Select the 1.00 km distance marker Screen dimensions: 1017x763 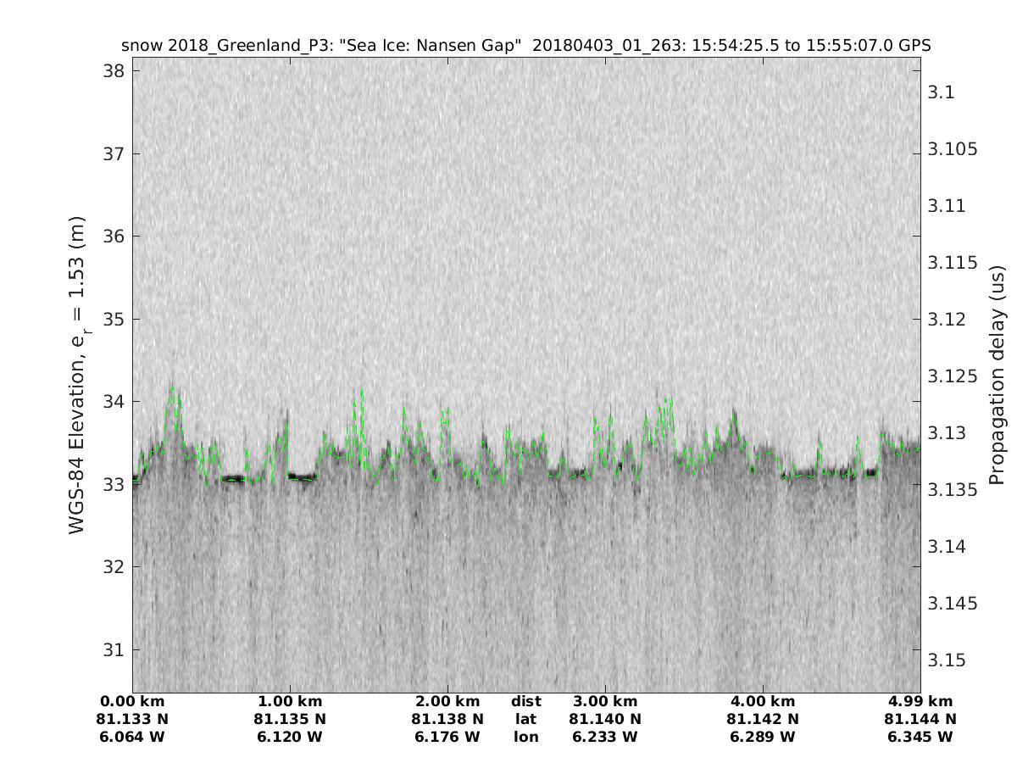click(x=290, y=701)
